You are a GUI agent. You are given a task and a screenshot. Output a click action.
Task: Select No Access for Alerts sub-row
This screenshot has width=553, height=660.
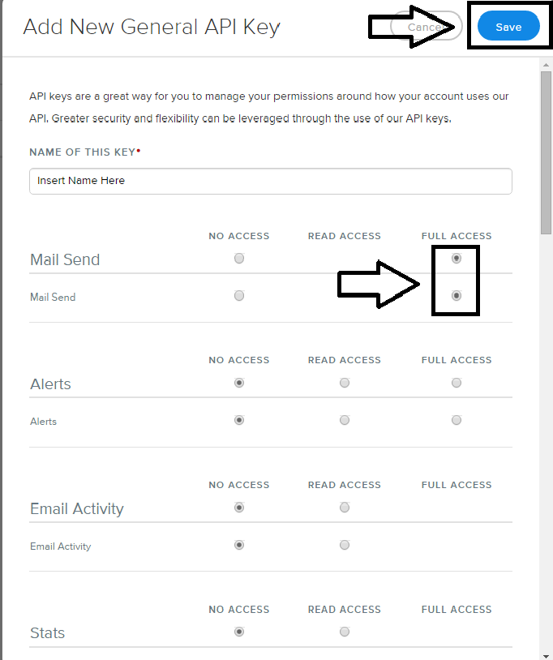pos(239,420)
